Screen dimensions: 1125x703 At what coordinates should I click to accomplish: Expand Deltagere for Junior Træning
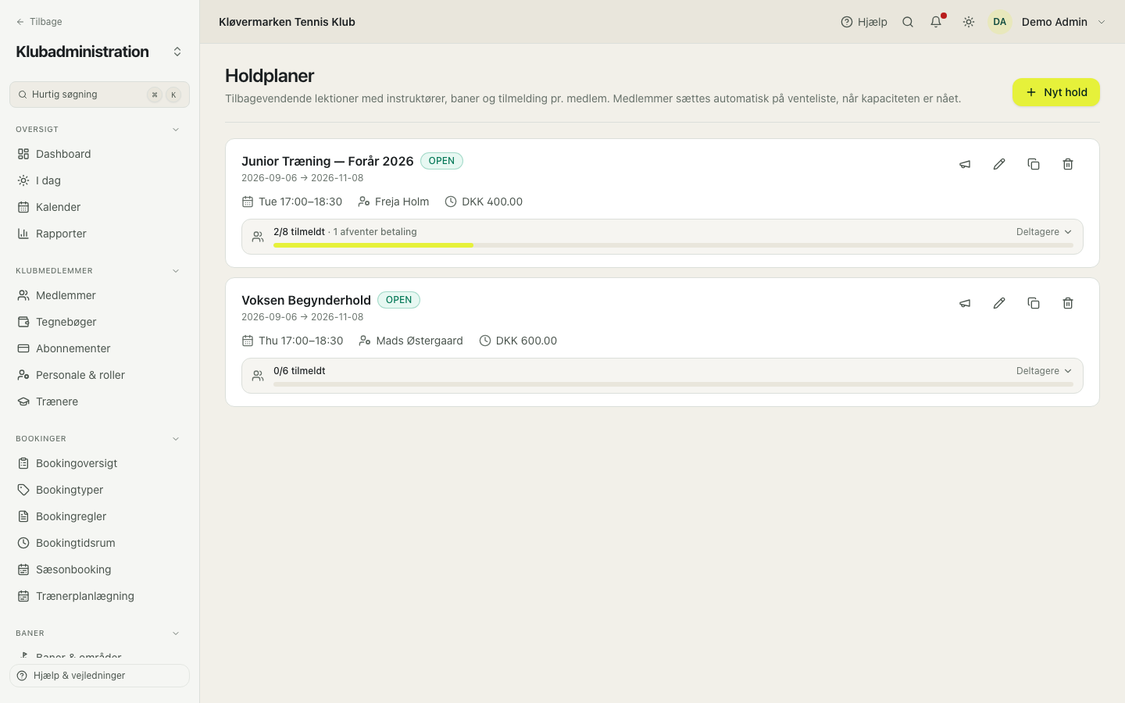pyautogui.click(x=1044, y=232)
